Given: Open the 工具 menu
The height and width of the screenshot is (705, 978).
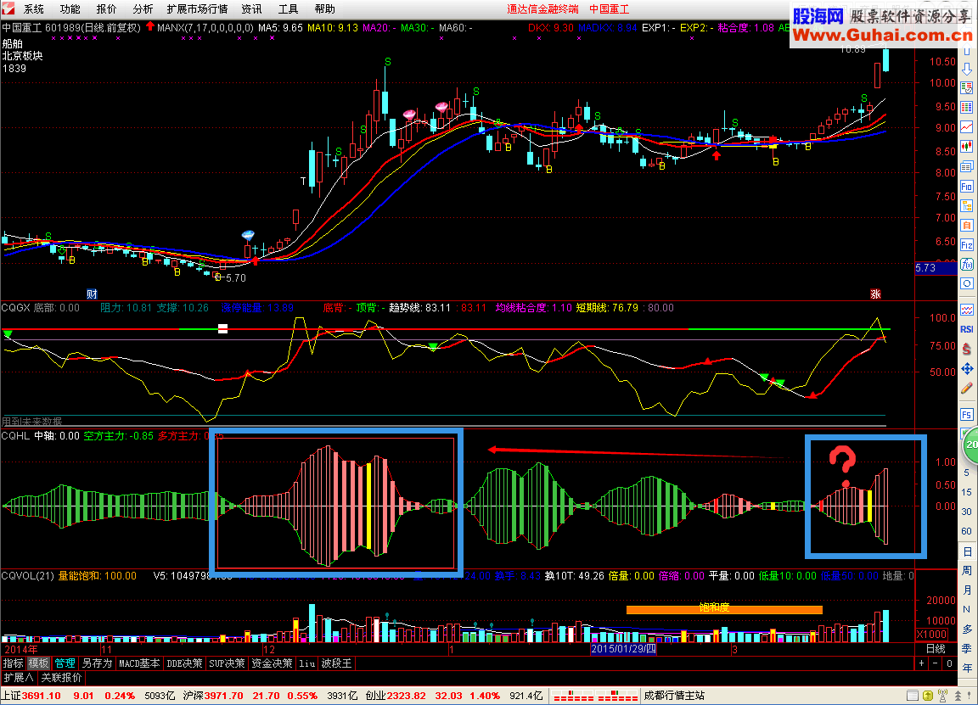Looking at the screenshot, I should [x=288, y=9].
